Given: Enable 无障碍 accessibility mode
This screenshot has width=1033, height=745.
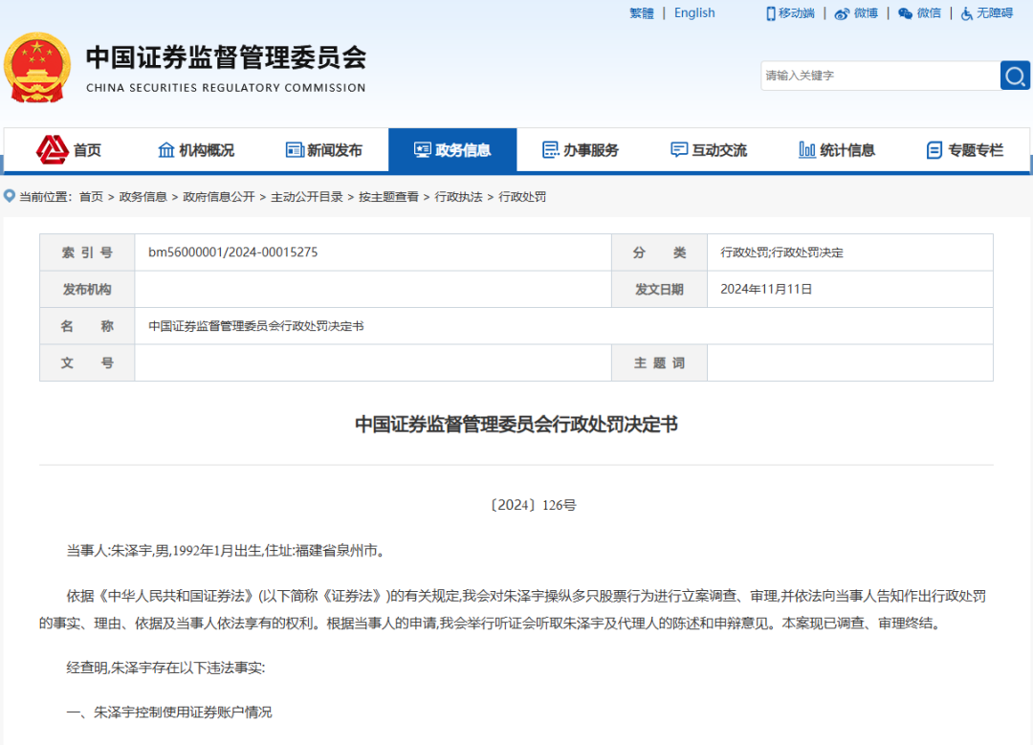Looking at the screenshot, I should coord(986,13).
